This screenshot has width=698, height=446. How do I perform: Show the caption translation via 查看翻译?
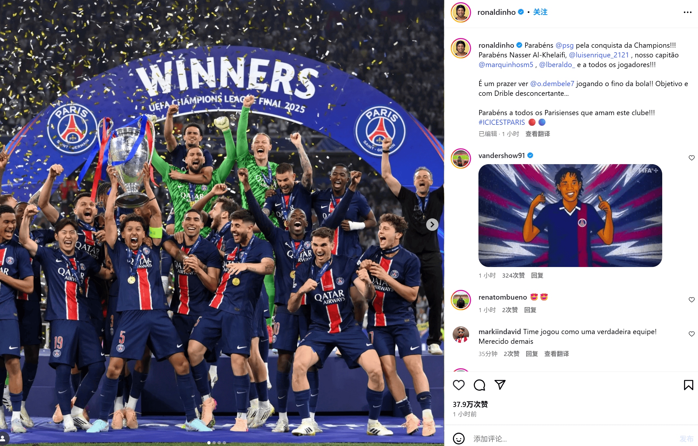[x=537, y=134]
